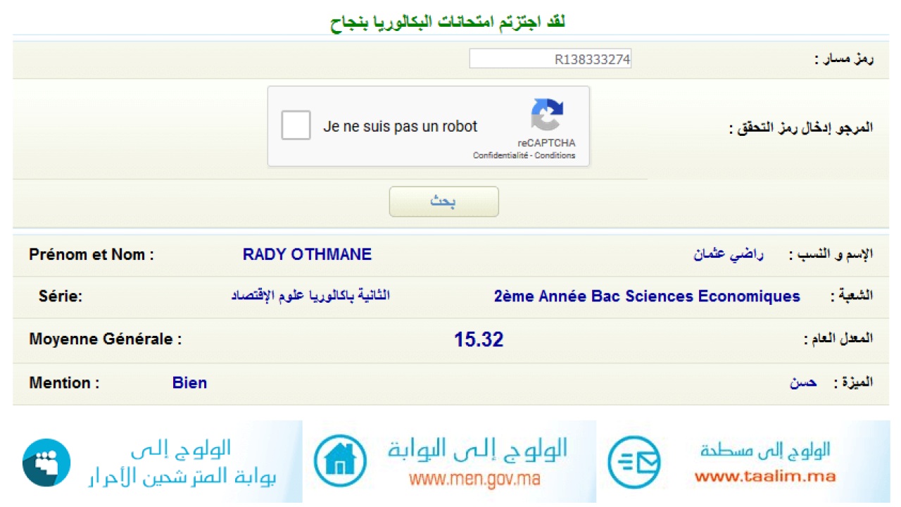Click the Massar code input field
Viewport: 901px width, 507px height.
click(550, 59)
